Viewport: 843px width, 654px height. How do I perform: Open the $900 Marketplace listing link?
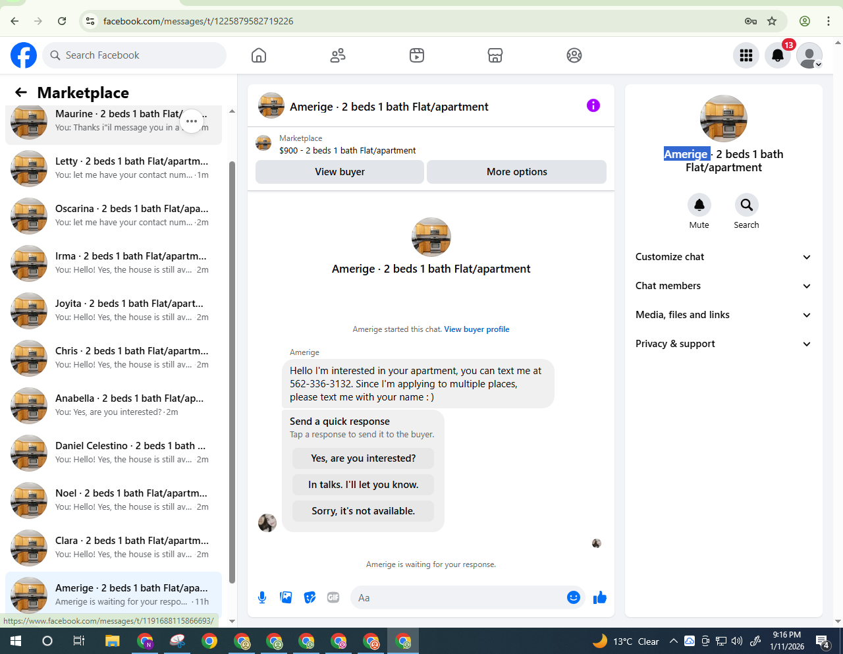348,151
